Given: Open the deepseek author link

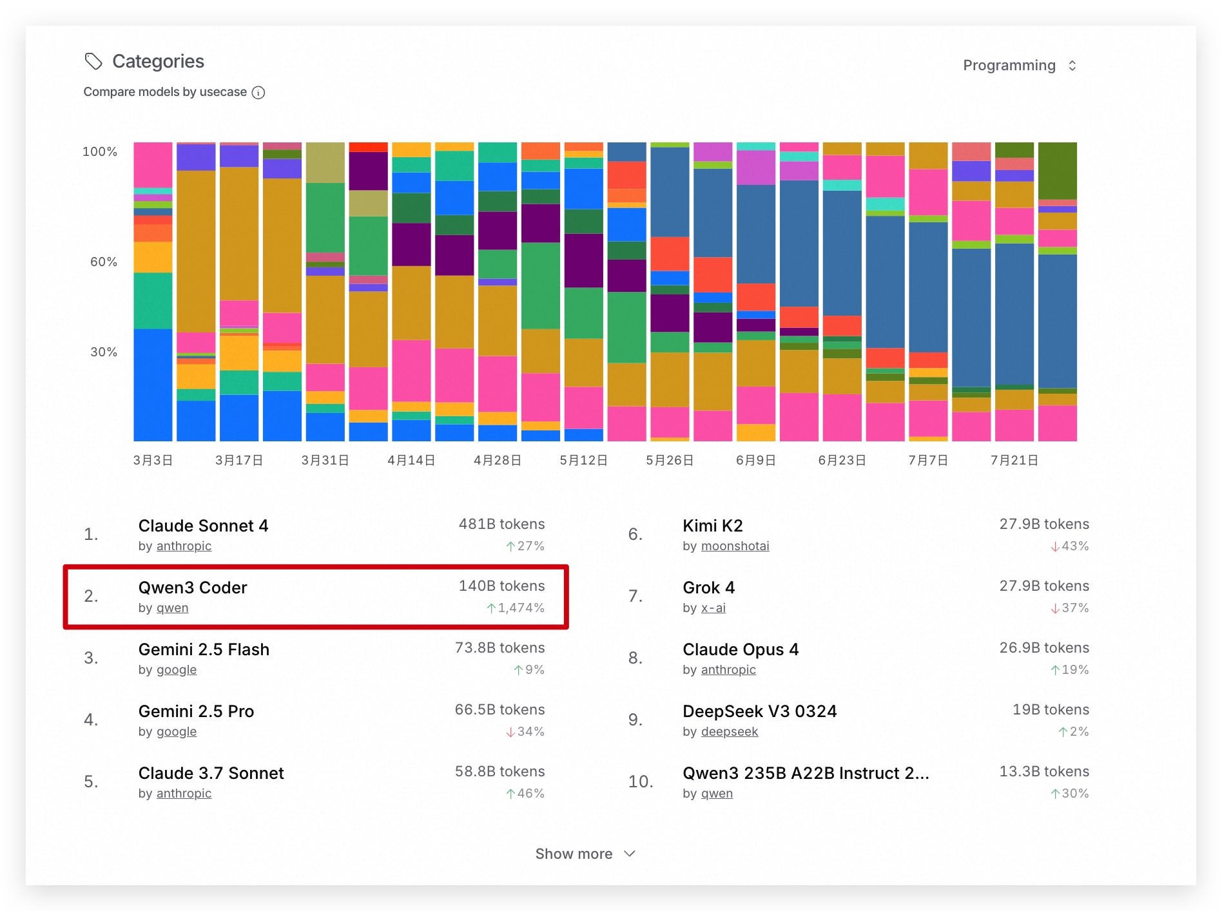Looking at the screenshot, I should (729, 731).
